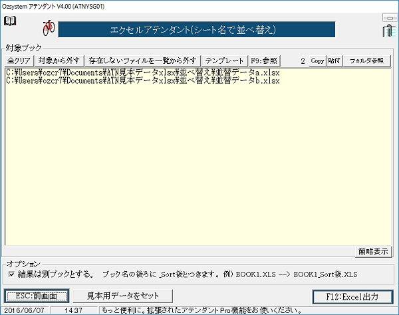
Task: Click the red bicycle icon
Action: [49, 28]
